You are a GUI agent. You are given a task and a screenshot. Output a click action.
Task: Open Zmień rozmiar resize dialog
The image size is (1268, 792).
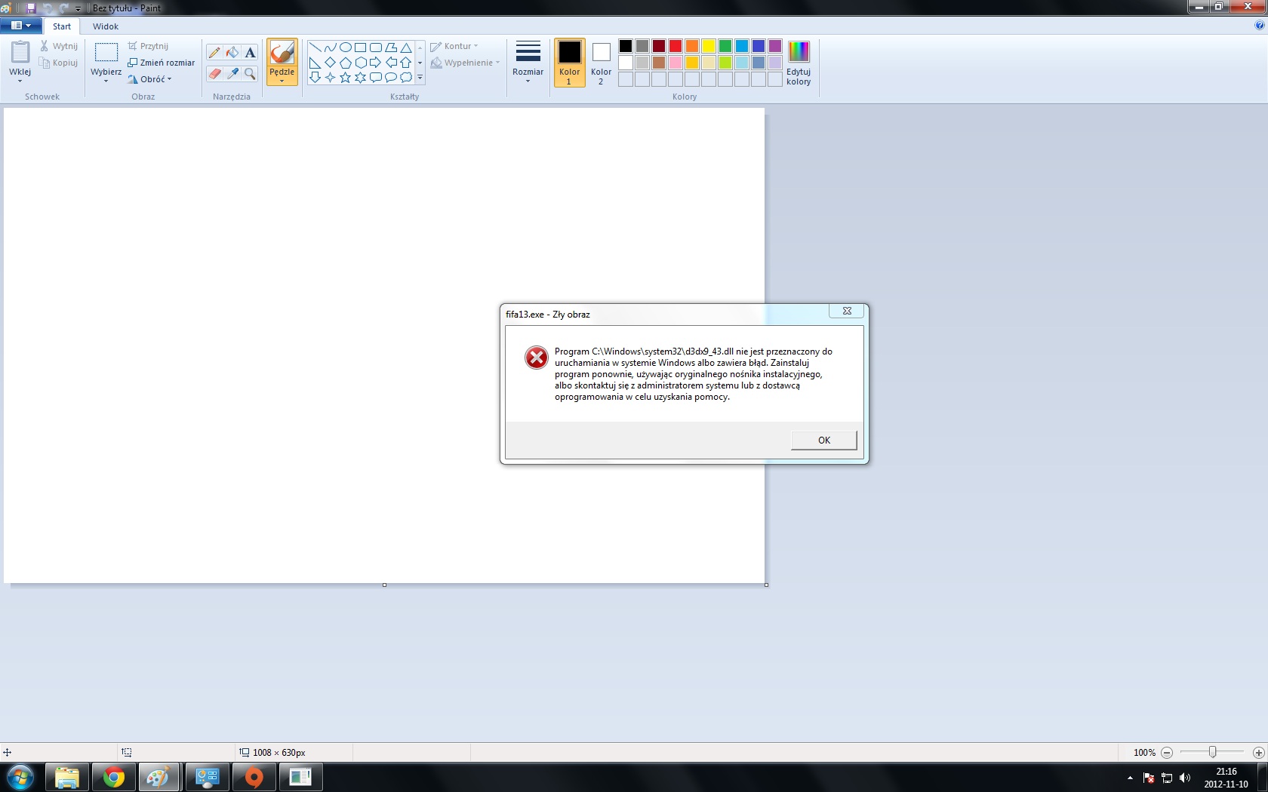pos(161,63)
